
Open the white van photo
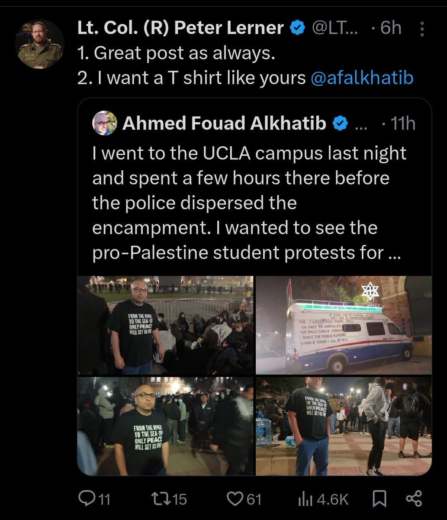point(344,325)
